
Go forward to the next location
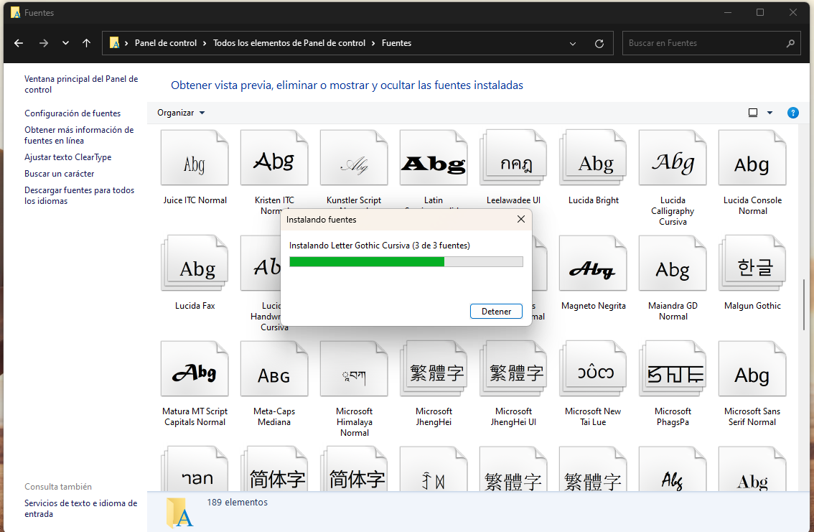tap(44, 43)
